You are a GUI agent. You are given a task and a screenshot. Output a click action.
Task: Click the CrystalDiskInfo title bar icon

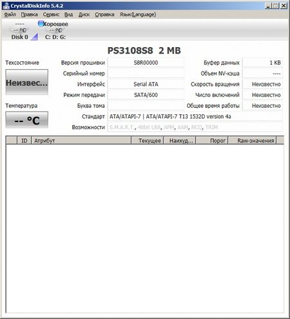coord(6,6)
